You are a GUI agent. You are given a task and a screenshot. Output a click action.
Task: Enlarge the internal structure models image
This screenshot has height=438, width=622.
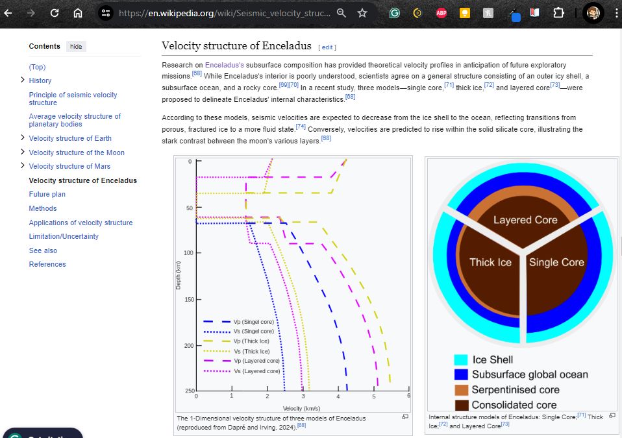tap(612, 417)
